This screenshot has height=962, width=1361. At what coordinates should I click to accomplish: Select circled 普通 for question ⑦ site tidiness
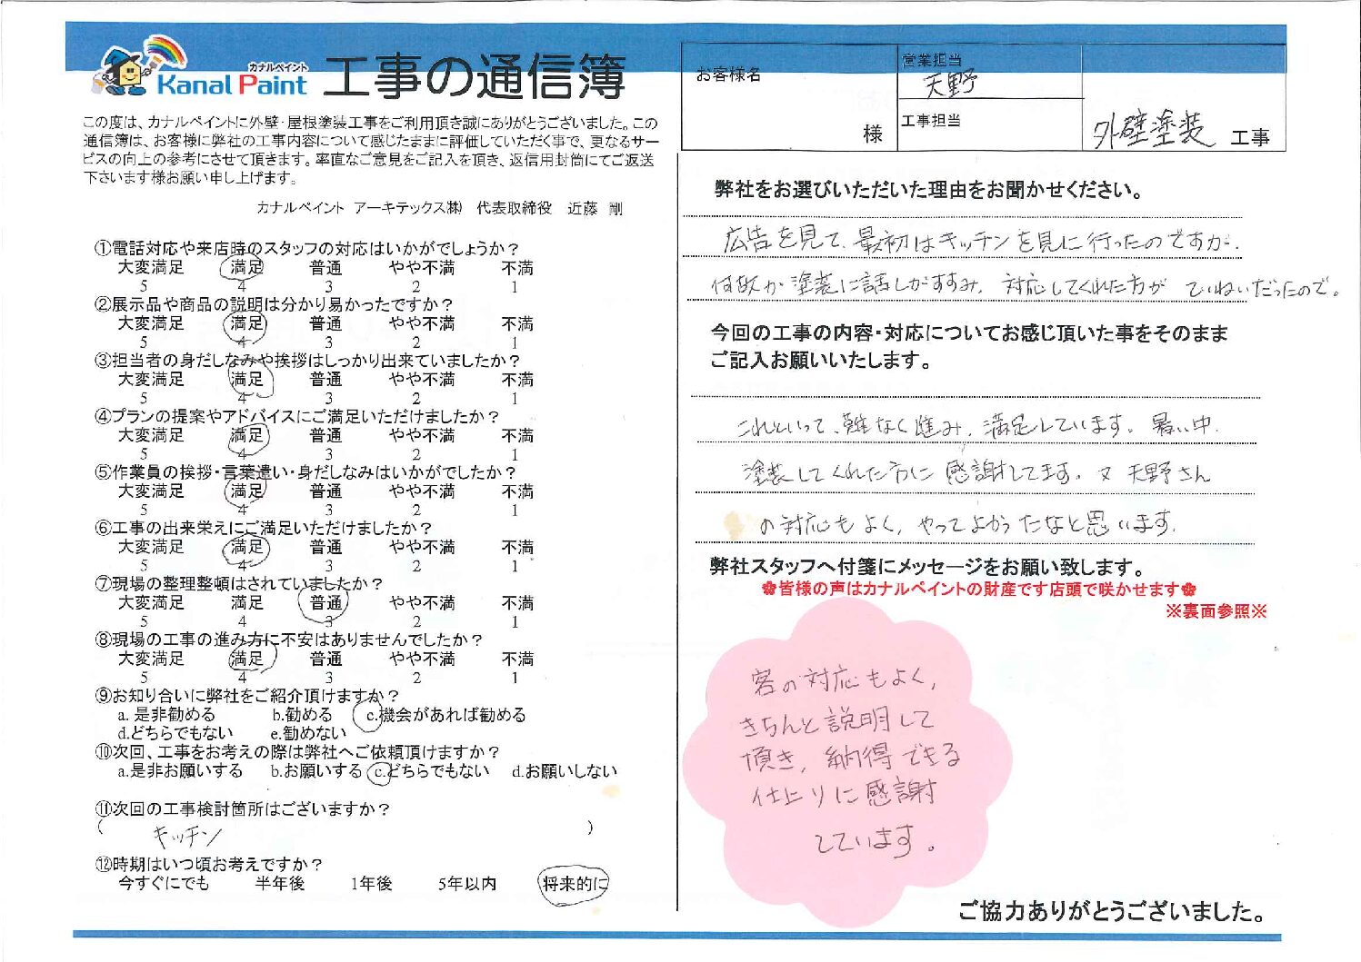[325, 603]
